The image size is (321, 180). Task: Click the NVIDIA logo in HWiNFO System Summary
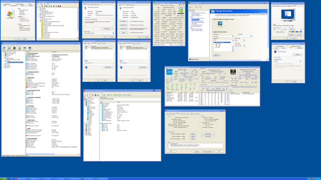click(233, 71)
